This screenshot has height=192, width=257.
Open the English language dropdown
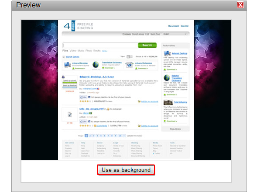pyautogui.click(x=175, y=34)
